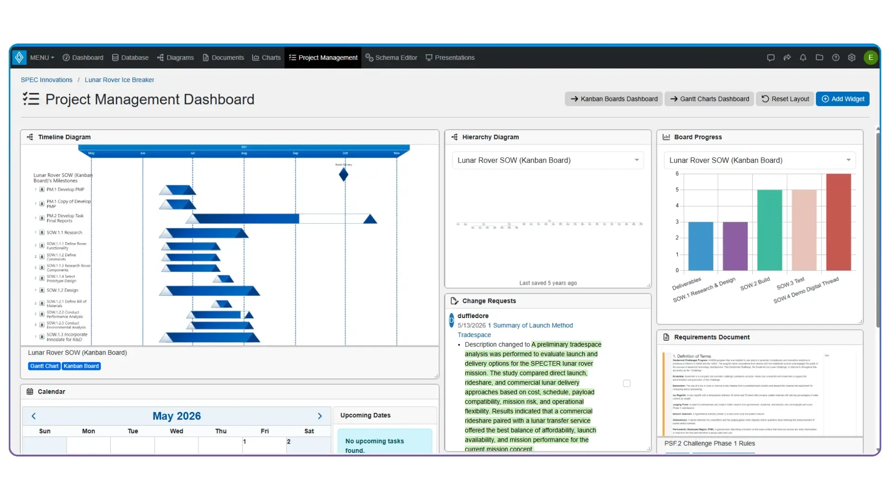Click the SOW.1.2 Design timeline bar
Screen dimensions: 890x500
(x=210, y=291)
